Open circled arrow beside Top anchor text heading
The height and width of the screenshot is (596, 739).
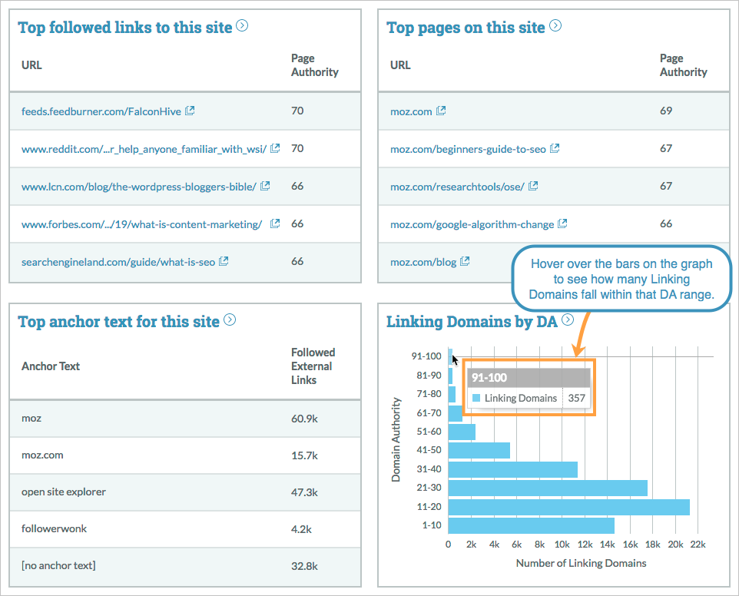pos(230,320)
